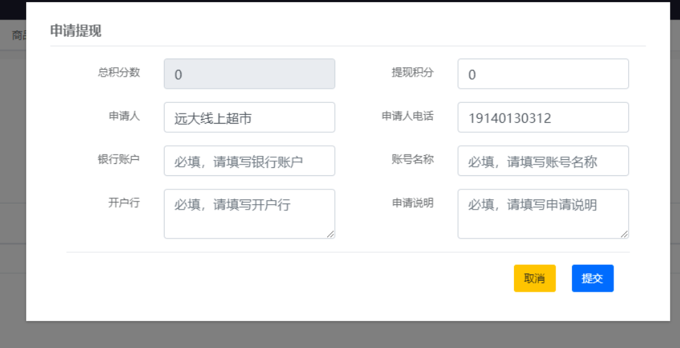Click the 总积分数 label

119,73
